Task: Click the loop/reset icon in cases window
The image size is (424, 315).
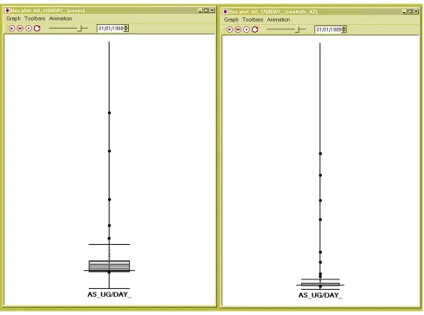Action: point(37,29)
